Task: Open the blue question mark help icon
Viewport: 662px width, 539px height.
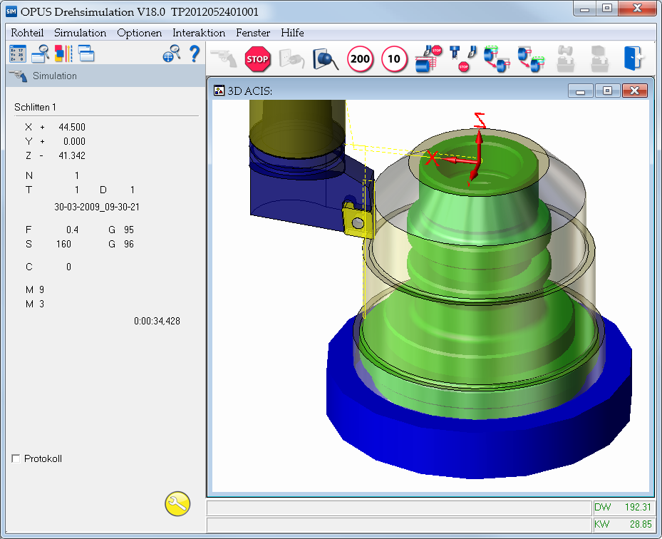Action: (195, 54)
